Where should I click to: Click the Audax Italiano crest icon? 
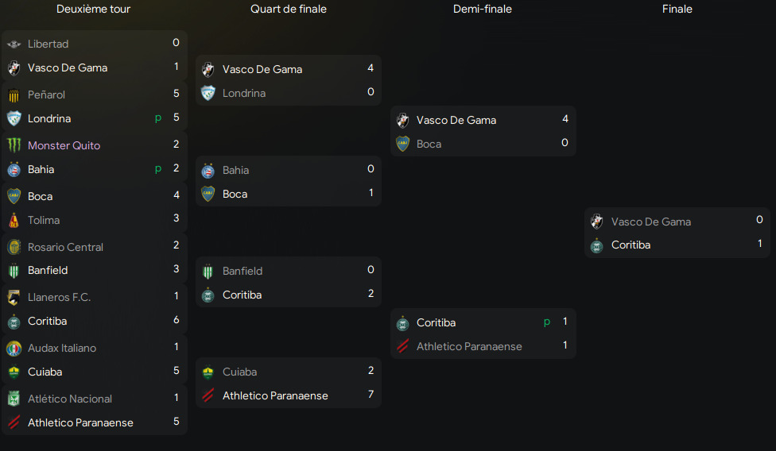point(14,348)
